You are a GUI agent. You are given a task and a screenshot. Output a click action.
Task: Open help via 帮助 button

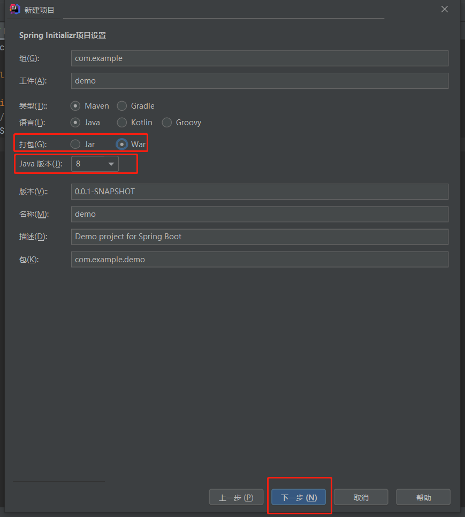(x=423, y=497)
